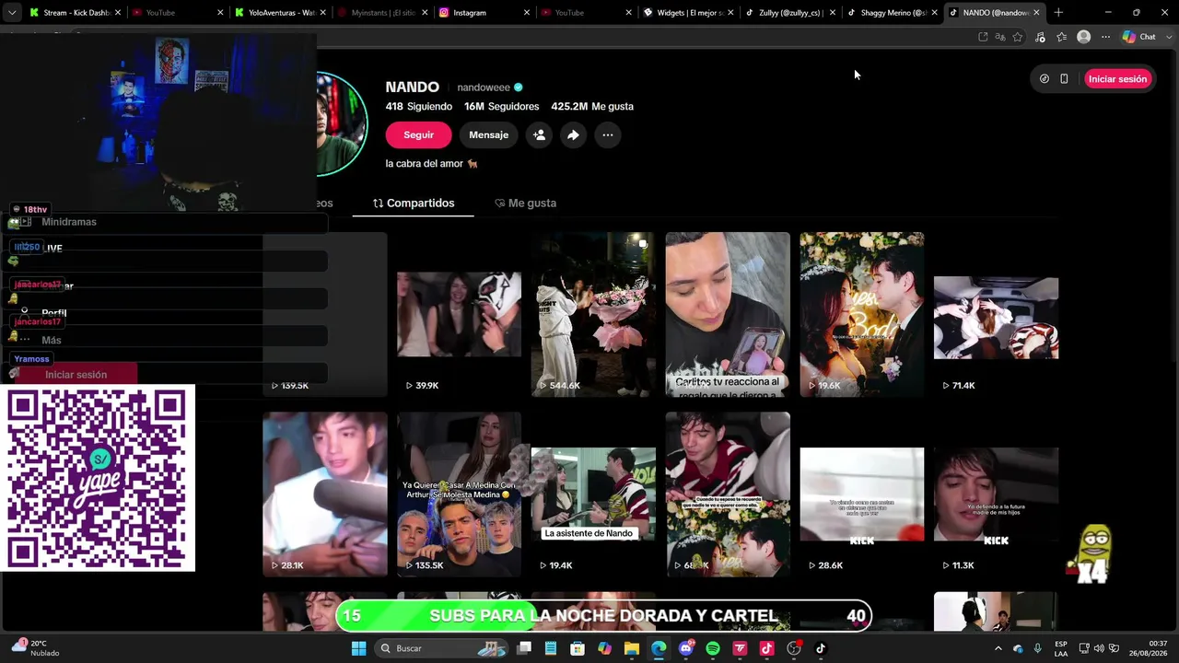Click the translate page icon in address bar

coord(1000,37)
